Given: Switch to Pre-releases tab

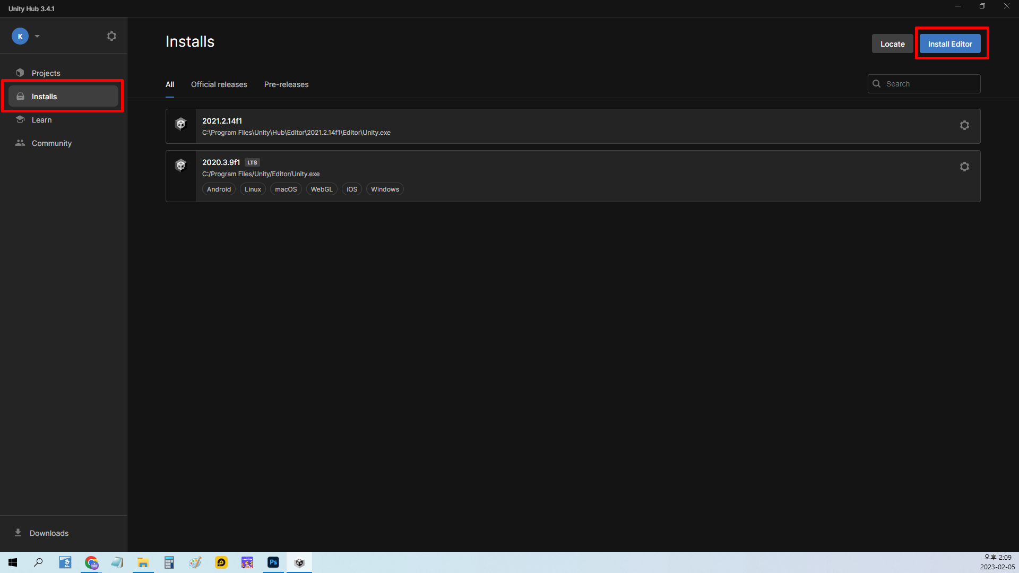Looking at the screenshot, I should tap(286, 84).
